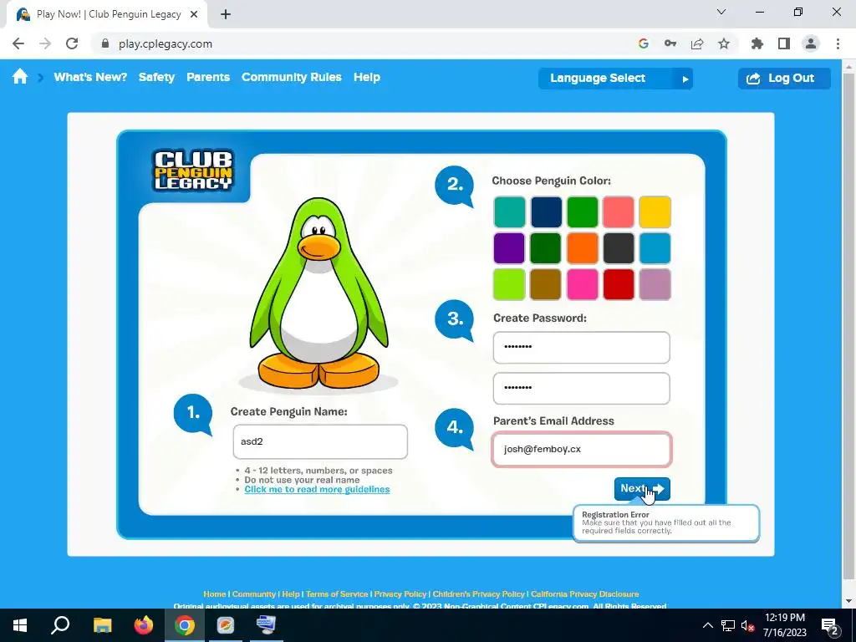Open the What's New? page

[x=90, y=77]
